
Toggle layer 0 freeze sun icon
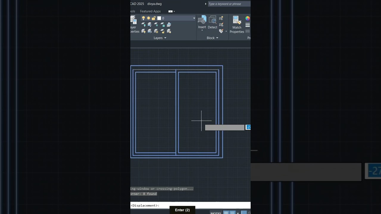click(x=149, y=18)
